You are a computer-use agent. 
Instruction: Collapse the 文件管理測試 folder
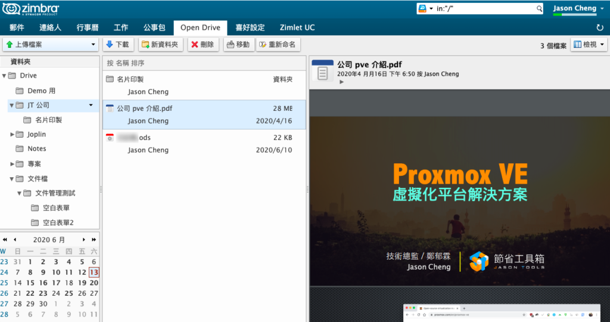20,193
